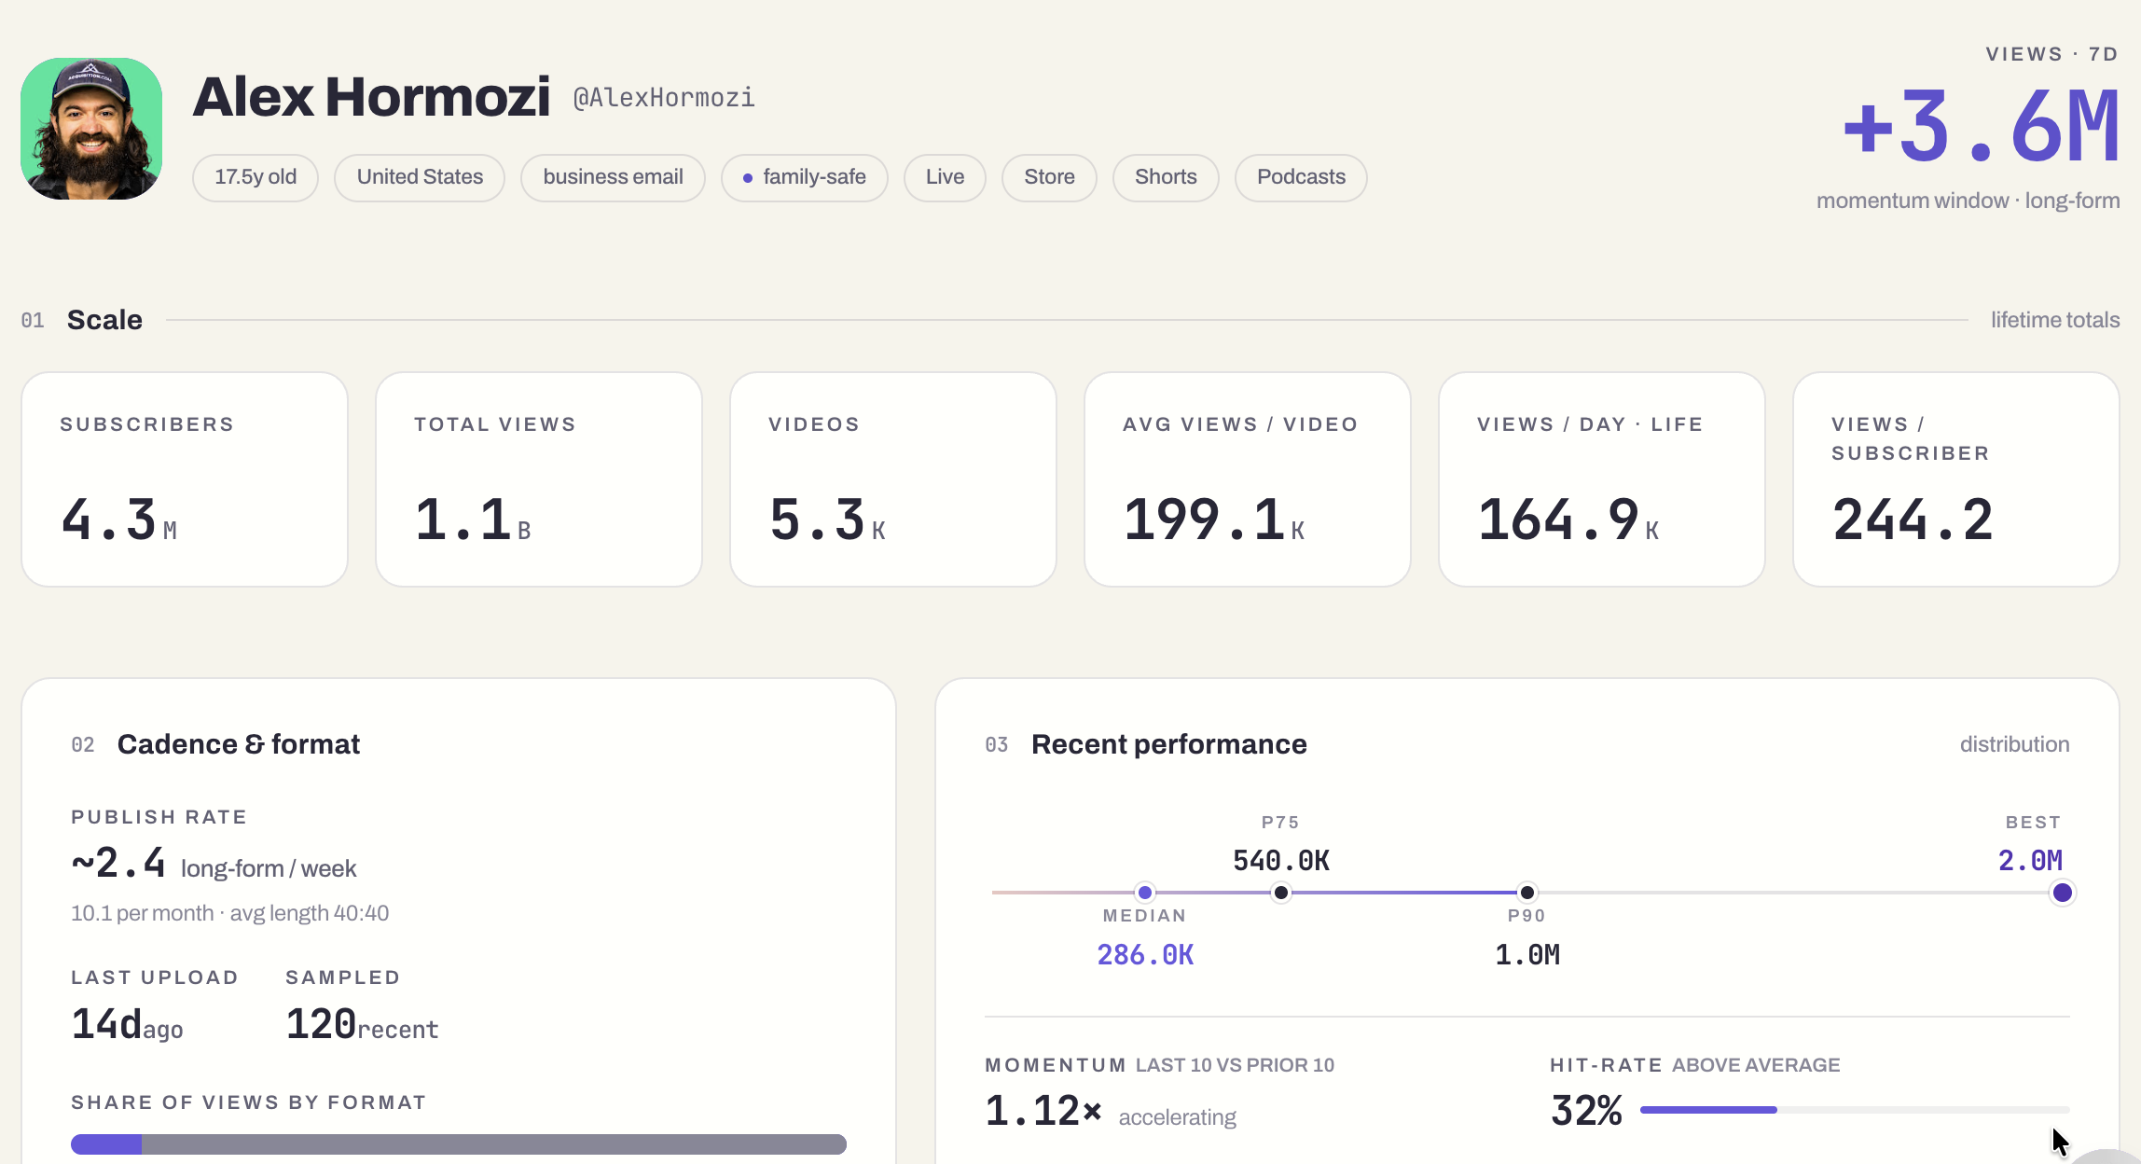Image resolution: width=2141 pixels, height=1164 pixels.
Task: Click the +3.6M views figure
Action: click(1981, 126)
